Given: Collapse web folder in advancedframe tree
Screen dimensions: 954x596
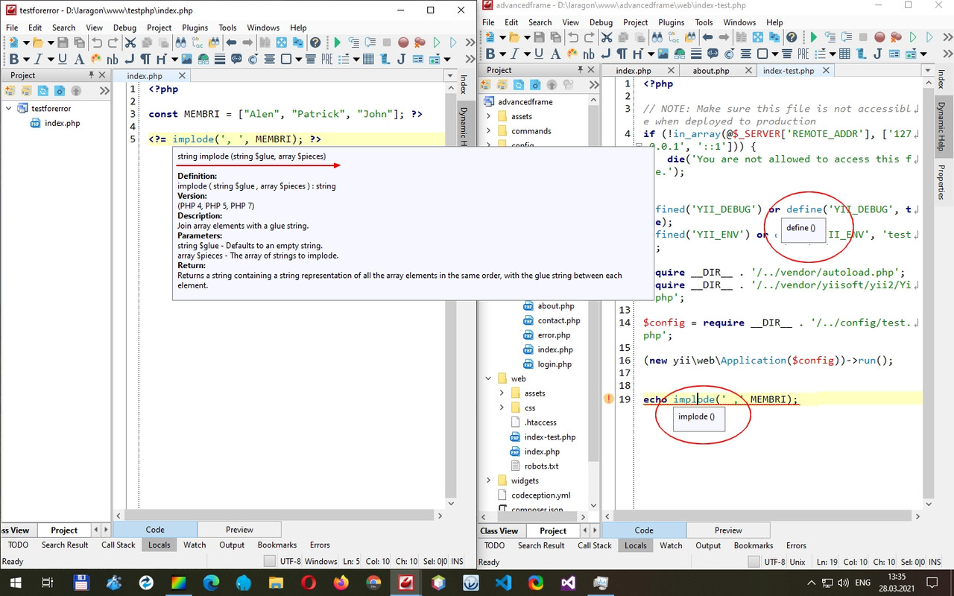Looking at the screenshot, I should tap(489, 378).
